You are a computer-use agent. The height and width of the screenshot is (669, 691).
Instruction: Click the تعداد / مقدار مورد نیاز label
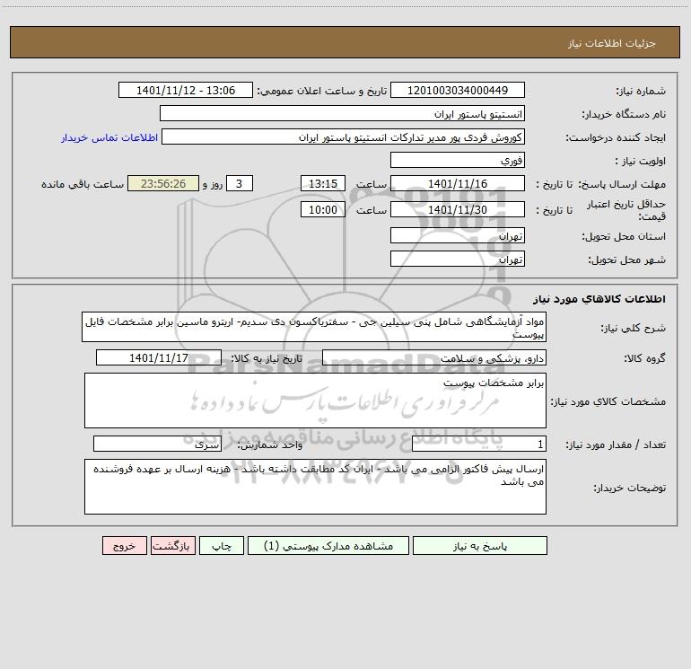[x=616, y=445]
